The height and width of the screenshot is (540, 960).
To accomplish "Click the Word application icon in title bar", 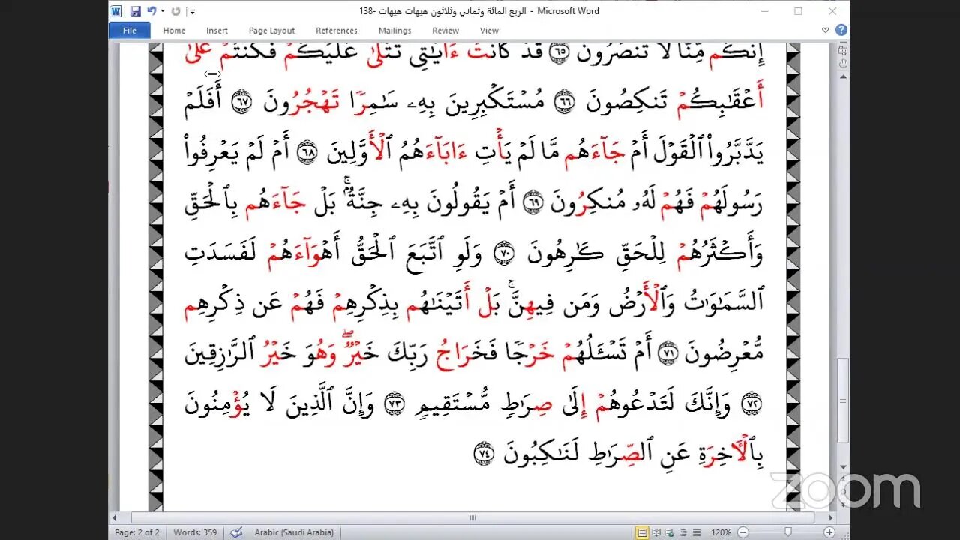I will pos(115,11).
